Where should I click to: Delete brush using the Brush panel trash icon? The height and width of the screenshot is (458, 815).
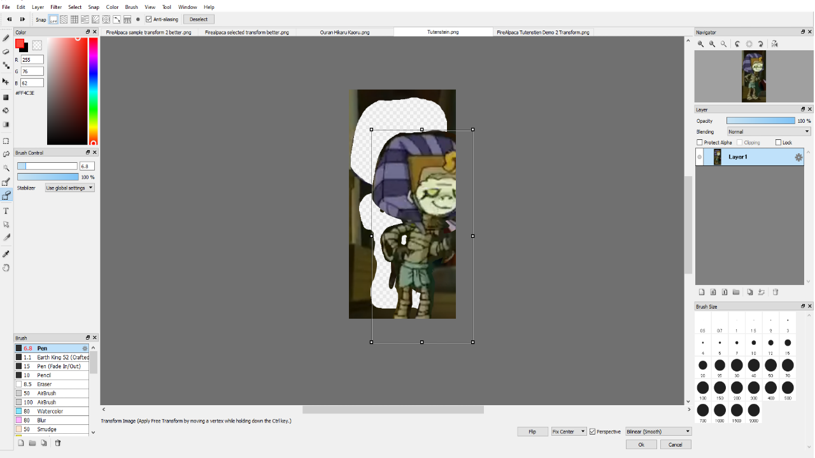[57, 443]
